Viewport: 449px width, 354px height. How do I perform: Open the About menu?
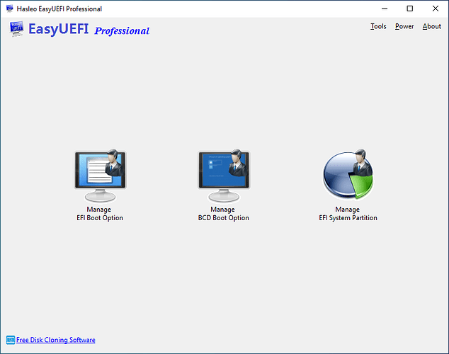tap(431, 26)
